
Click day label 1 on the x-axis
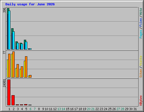tap(9, 109)
